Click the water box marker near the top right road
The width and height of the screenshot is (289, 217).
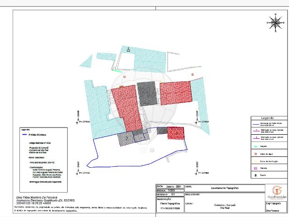(193, 75)
